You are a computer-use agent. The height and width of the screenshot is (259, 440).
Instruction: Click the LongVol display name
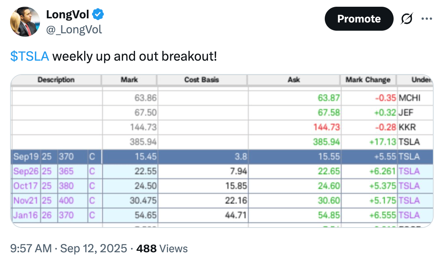(x=68, y=15)
